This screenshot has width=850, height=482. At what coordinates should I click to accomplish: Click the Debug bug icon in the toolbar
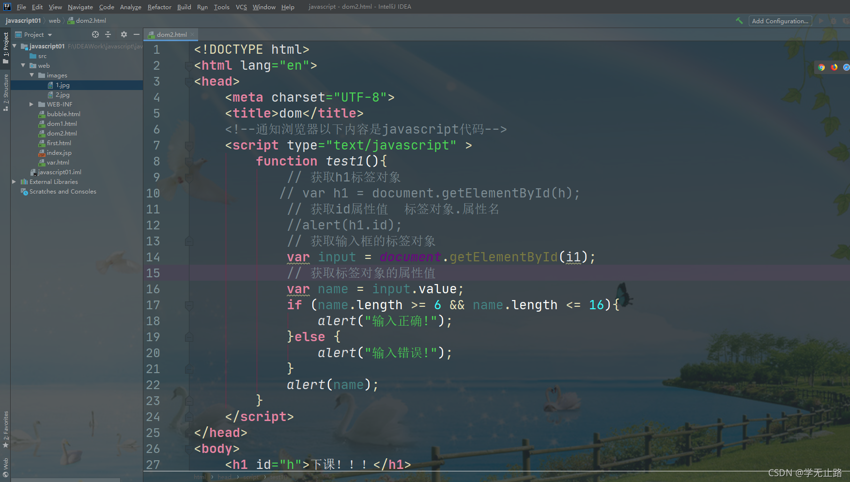[834, 21]
